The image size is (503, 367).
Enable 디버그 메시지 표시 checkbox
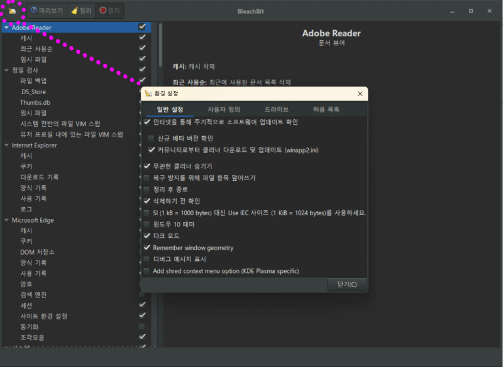(x=146, y=259)
